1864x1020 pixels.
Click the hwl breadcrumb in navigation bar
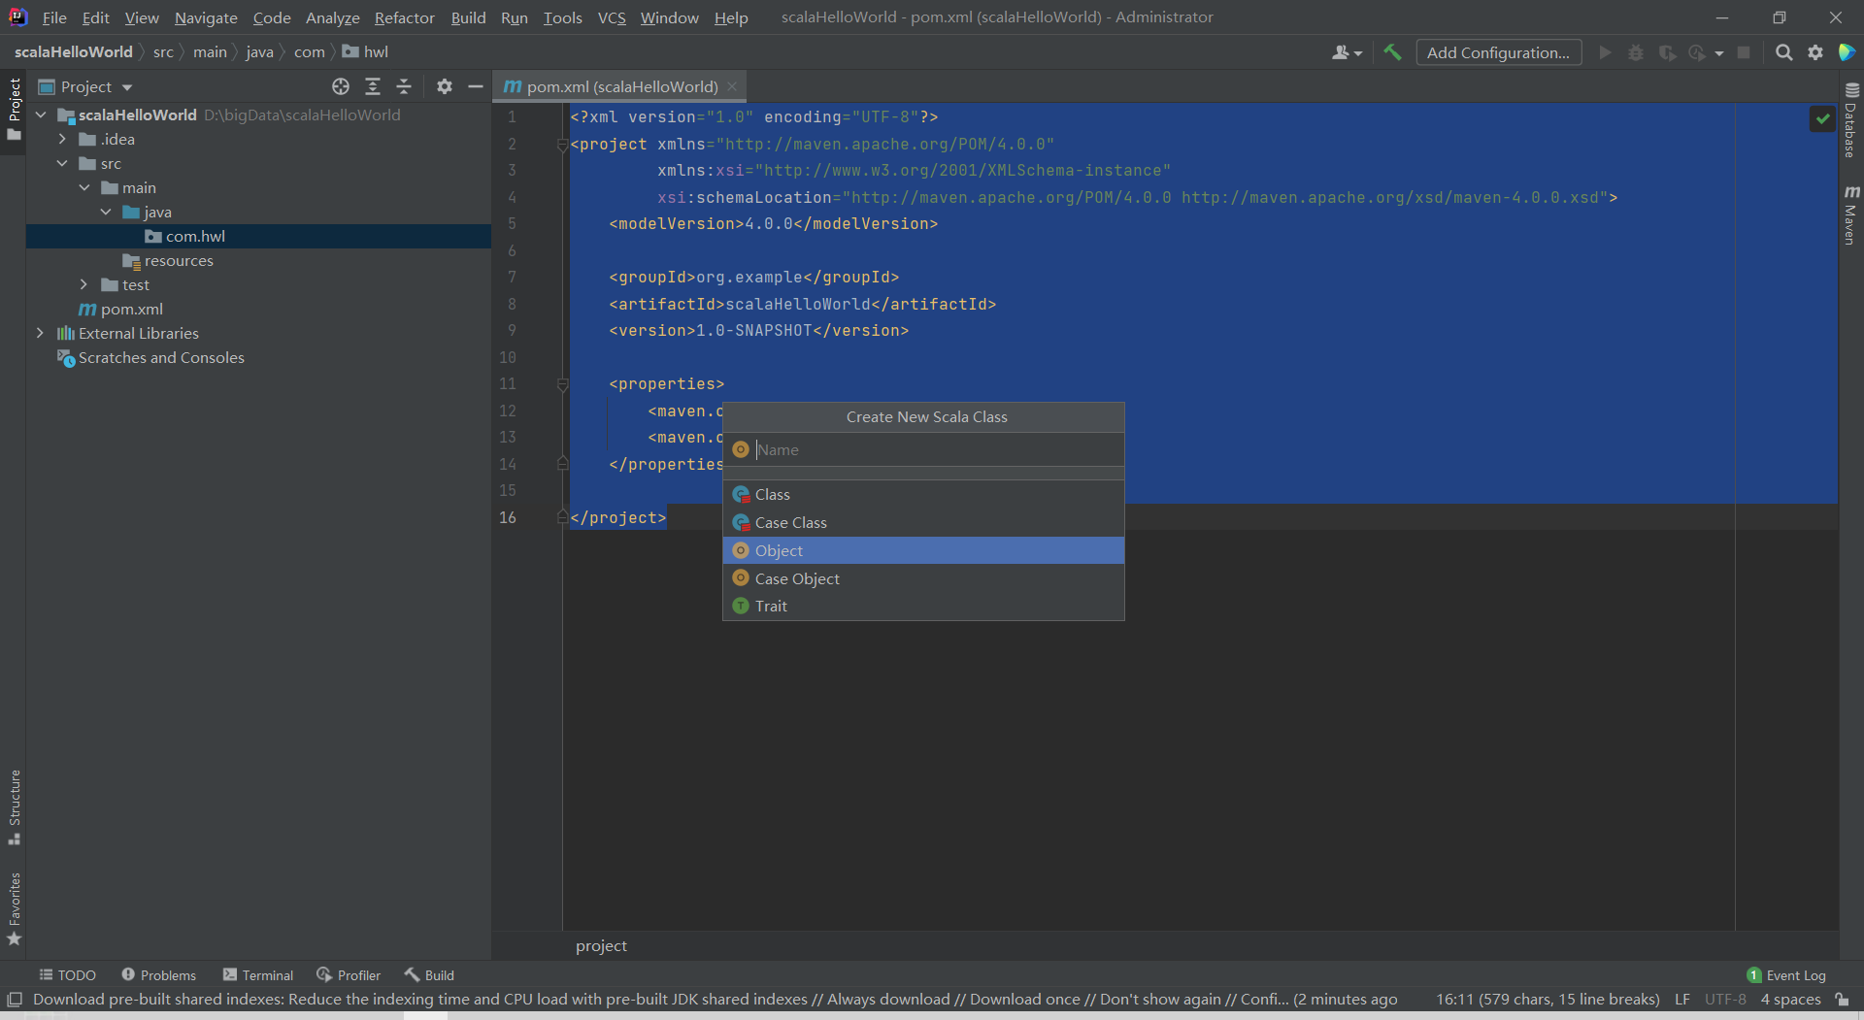click(365, 52)
